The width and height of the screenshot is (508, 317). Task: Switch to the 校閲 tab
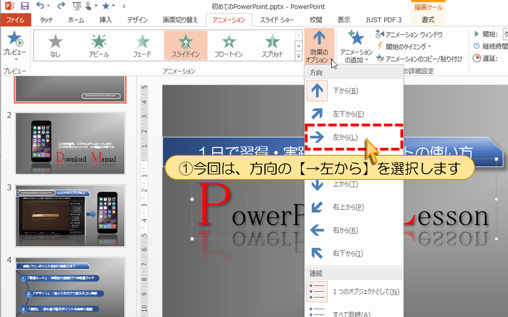[316, 20]
